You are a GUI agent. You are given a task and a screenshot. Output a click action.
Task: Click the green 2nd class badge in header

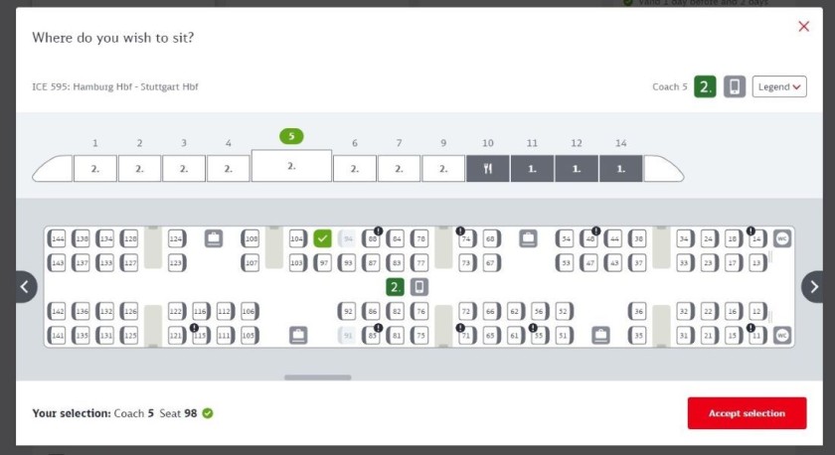tap(705, 86)
